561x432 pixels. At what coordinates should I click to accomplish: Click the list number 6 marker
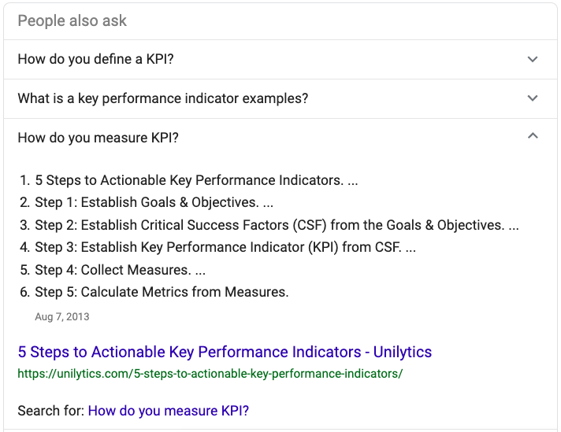(24, 292)
